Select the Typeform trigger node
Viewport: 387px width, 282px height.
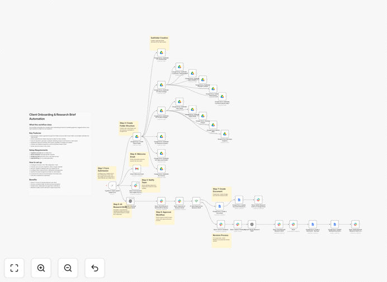click(x=112, y=185)
